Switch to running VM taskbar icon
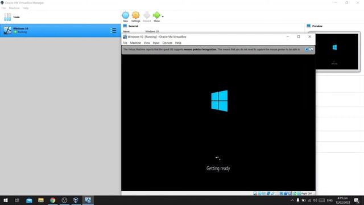364x205 pixels. [x=88, y=200]
